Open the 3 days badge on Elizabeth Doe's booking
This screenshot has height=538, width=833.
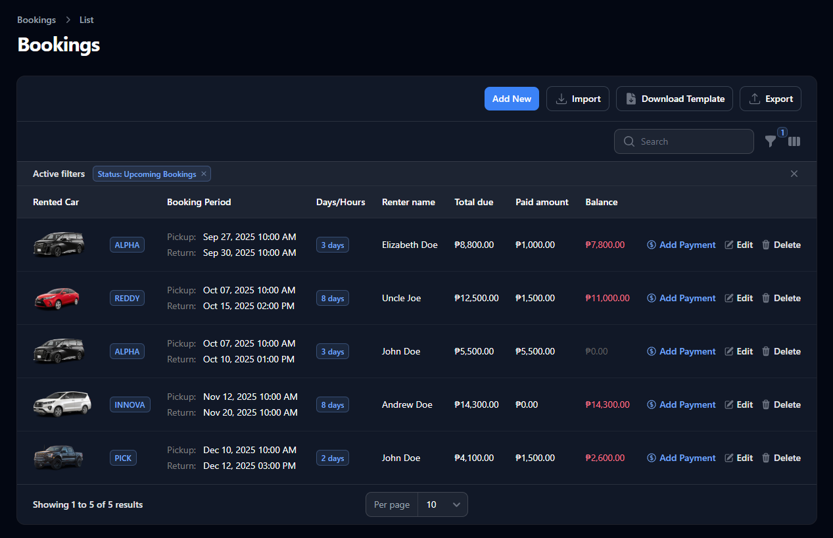[x=332, y=245]
